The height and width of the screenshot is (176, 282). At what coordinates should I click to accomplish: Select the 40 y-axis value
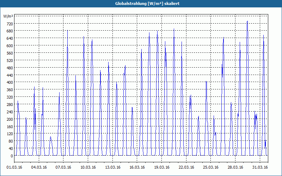(x=11, y=149)
